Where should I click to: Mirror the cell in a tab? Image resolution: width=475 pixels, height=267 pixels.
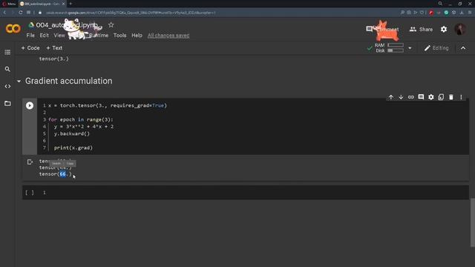point(441,97)
